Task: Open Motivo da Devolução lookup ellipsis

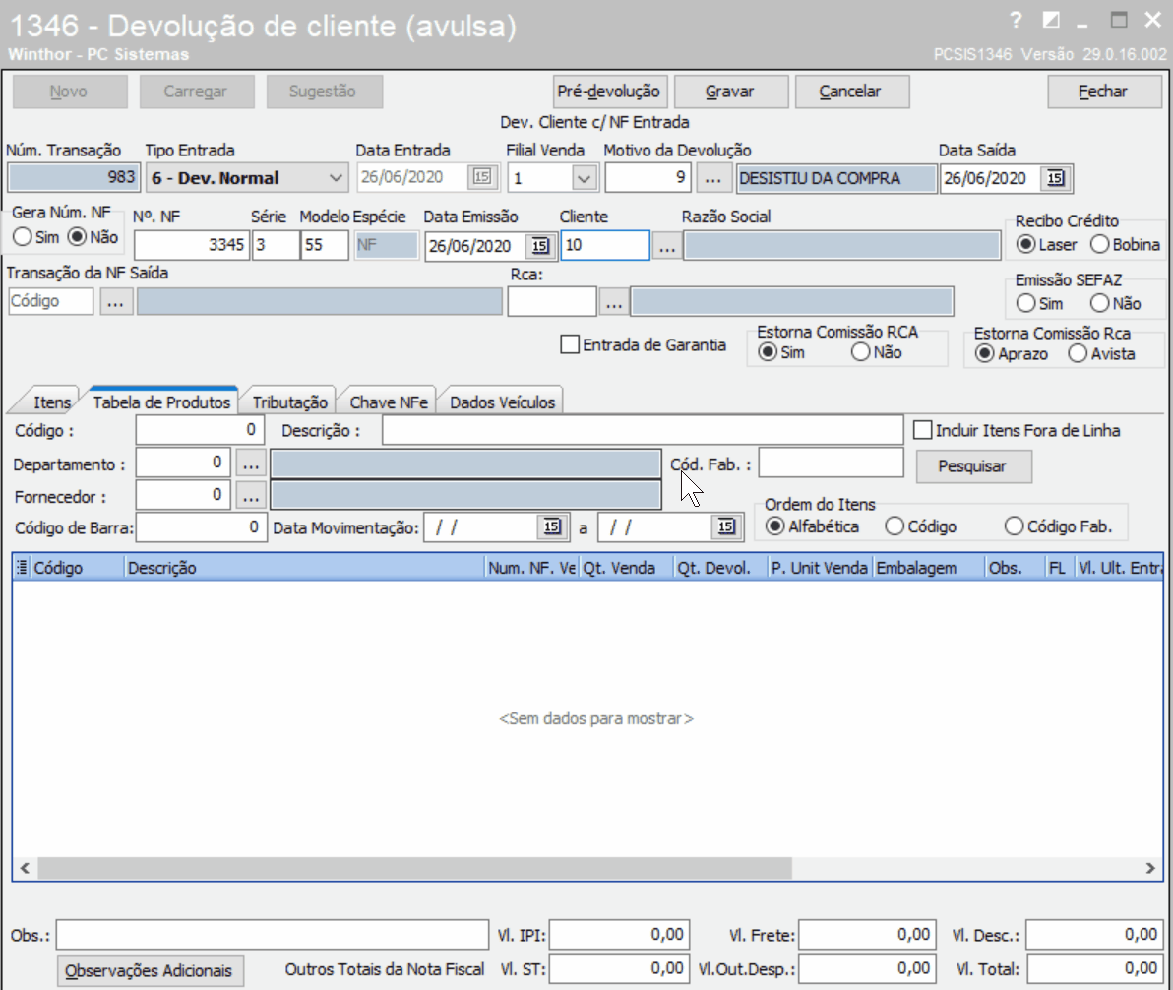Action: [x=712, y=178]
